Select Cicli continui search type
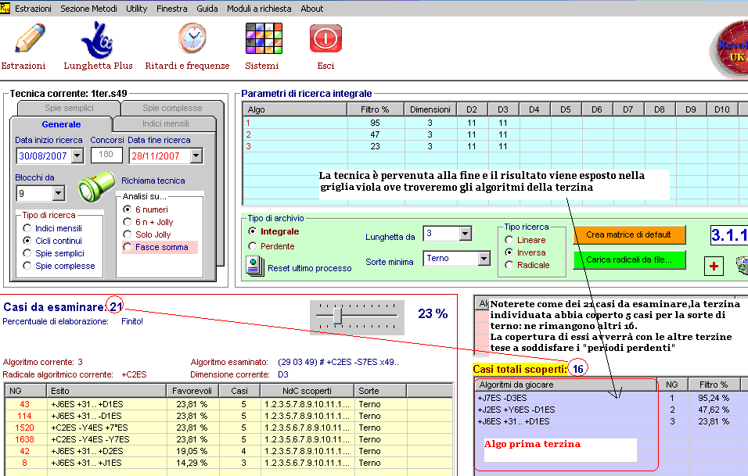The image size is (748, 476). 27,241
